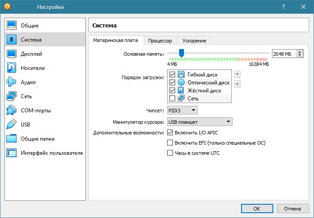Select the Дисплей monitor icon
314x218 pixels.
[x=11, y=54]
